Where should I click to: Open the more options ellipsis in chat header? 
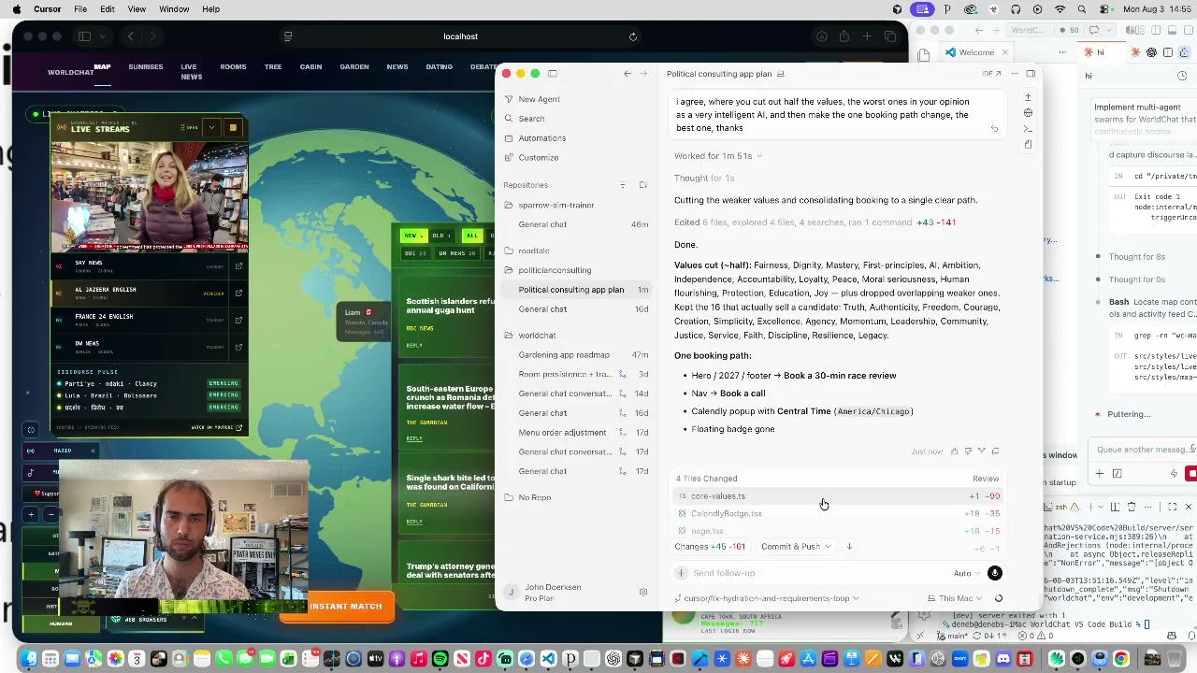tap(1014, 74)
